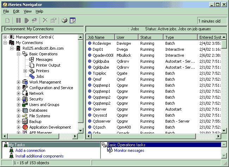Expand the Network node
Screen dimensions: 229x167
[x=18, y=93]
